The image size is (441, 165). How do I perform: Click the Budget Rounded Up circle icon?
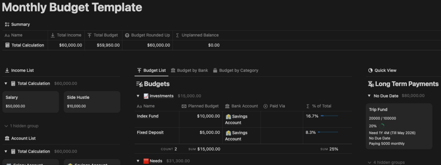pyautogui.click(x=127, y=35)
